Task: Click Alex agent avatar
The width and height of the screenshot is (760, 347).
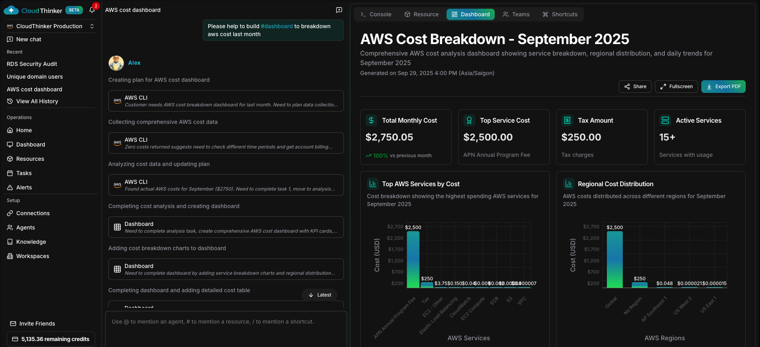Action: 116,63
